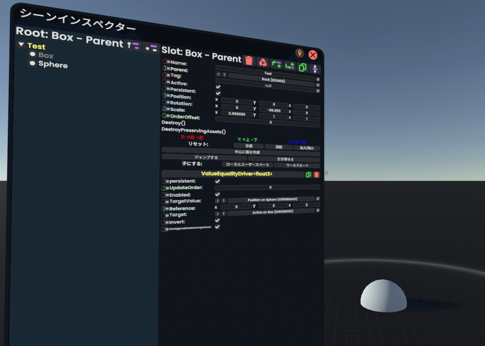485x346 pixels.
Task: Click 中心に親を作成 button
Action: coord(241,152)
